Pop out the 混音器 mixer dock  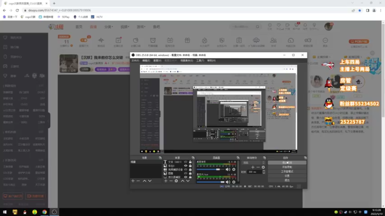(238, 158)
